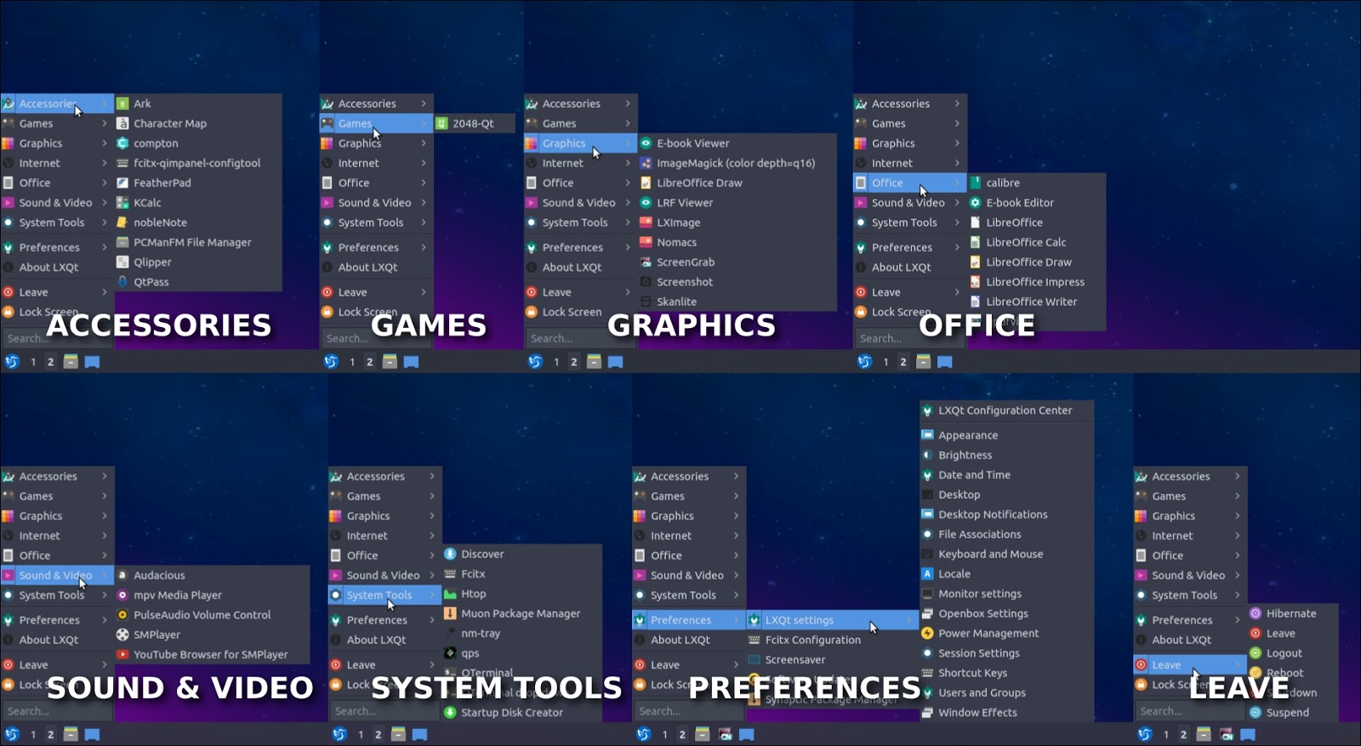This screenshot has width=1361, height=746.
Task: Open Htop from System Tools
Action: click(x=521, y=594)
